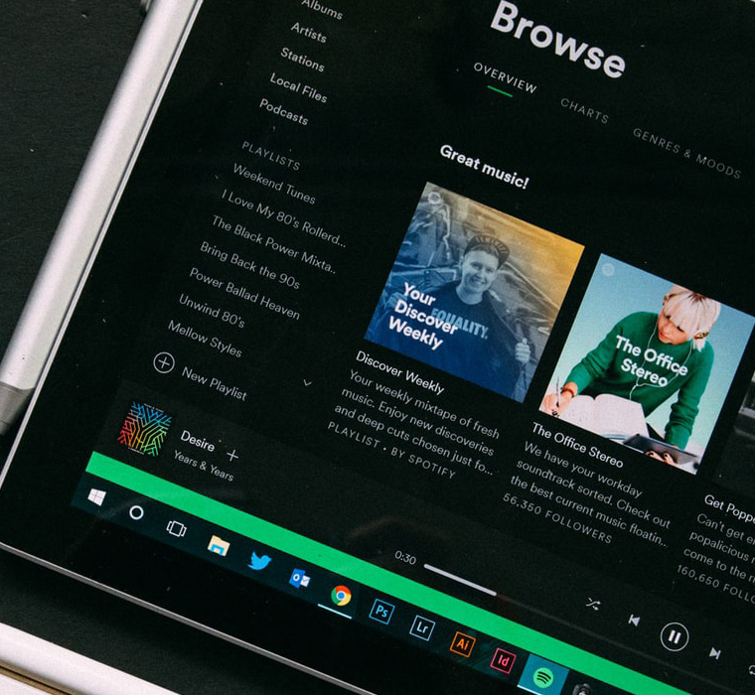
Task: Launch InDesign from the taskbar
Action: point(504,661)
